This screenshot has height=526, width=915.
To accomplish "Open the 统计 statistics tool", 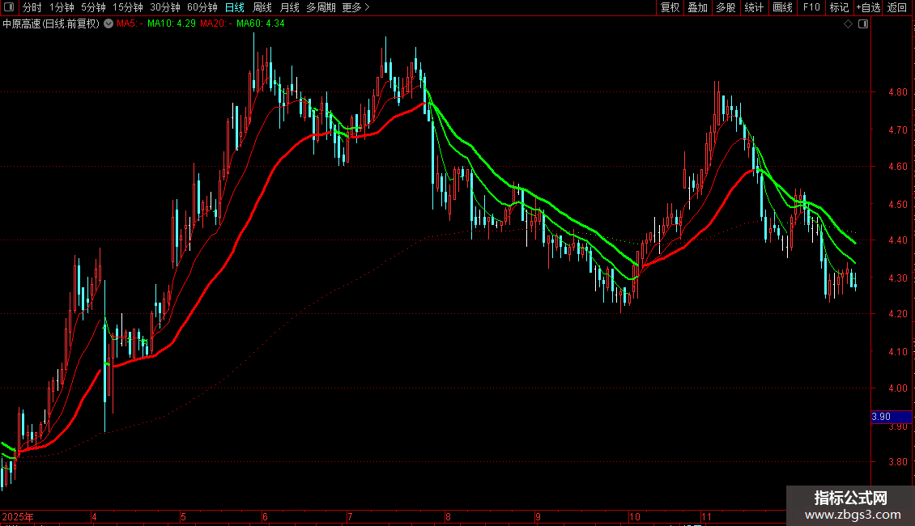I will pos(754,7).
